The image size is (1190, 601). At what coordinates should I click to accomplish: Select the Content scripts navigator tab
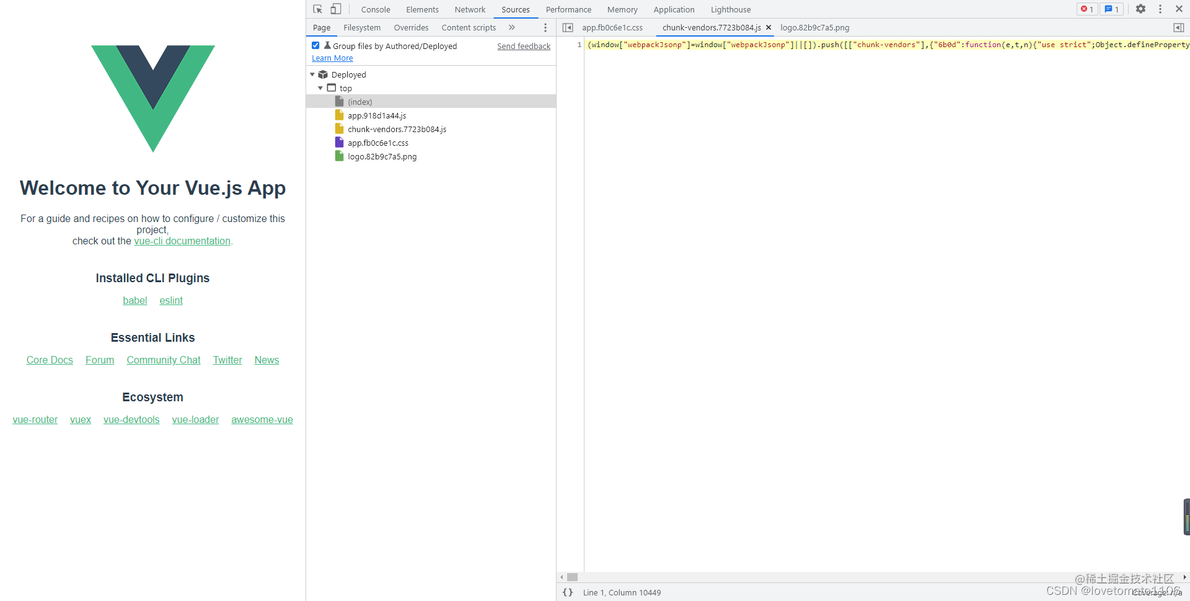(x=469, y=27)
